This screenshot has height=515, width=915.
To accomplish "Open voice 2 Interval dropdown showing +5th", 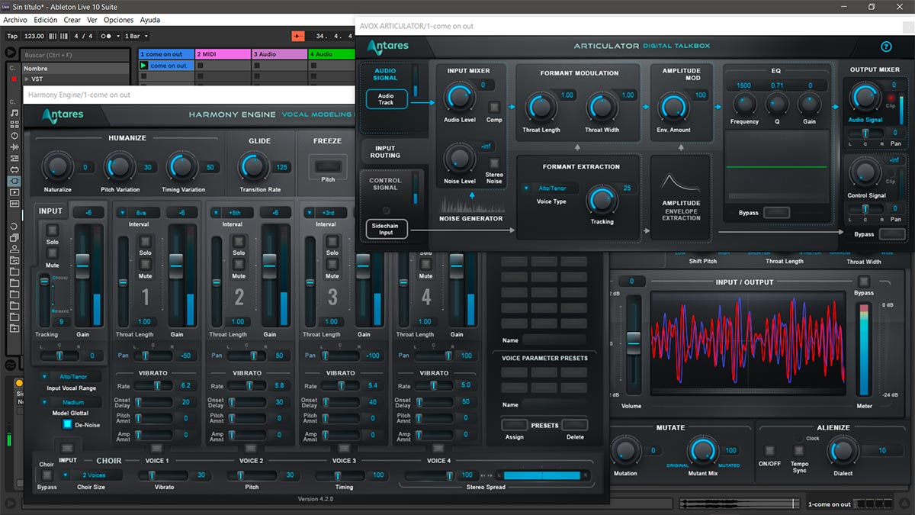I will (233, 213).
